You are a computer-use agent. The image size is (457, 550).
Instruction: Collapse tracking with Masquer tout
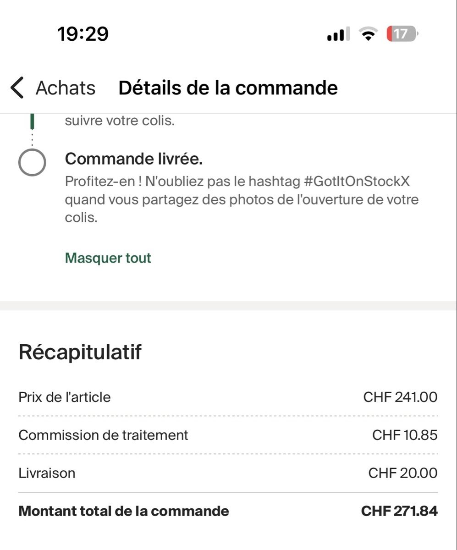pos(108,258)
